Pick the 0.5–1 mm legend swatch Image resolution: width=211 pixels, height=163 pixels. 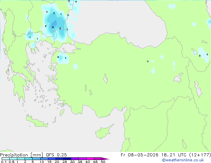coord(13,159)
